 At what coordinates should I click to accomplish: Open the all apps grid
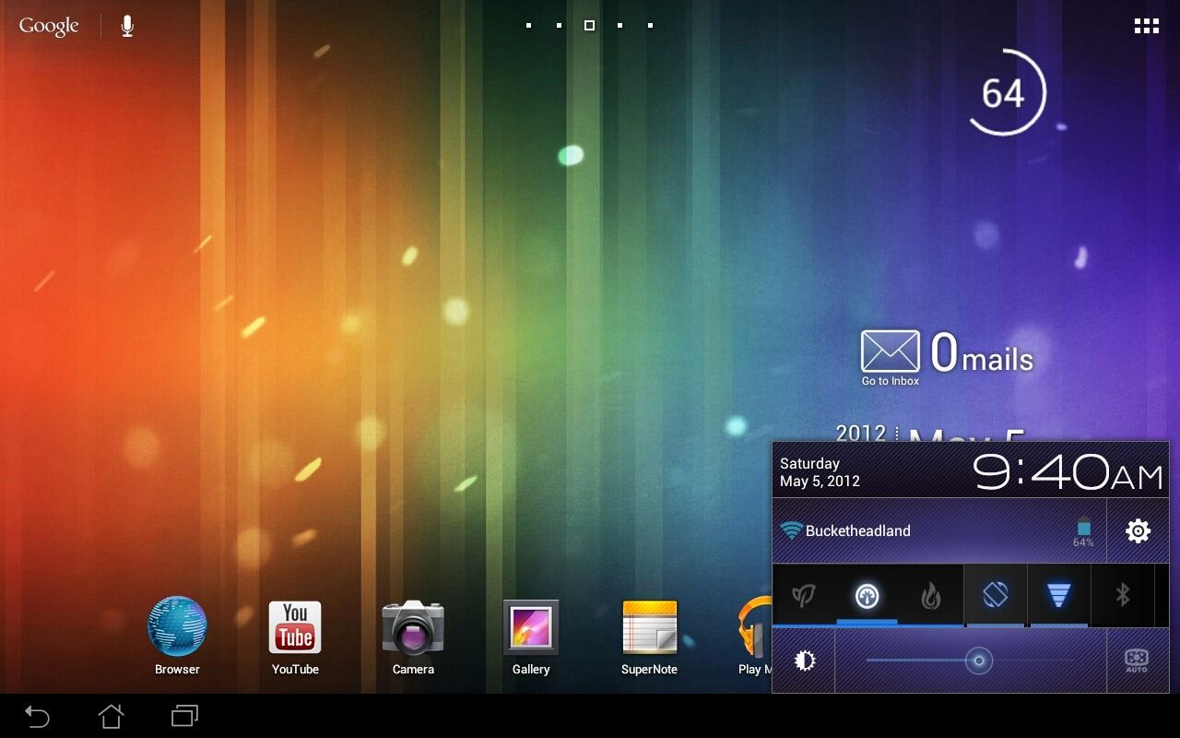pos(1146,25)
